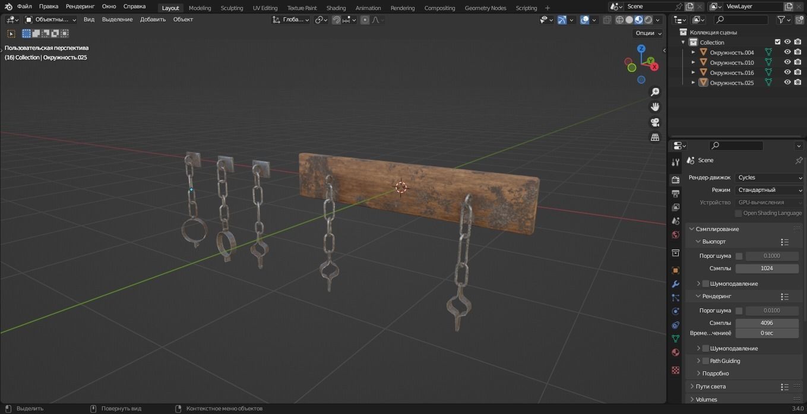This screenshot has width=807, height=414.
Task: Select Material Preview viewport shading
Action: point(638,20)
